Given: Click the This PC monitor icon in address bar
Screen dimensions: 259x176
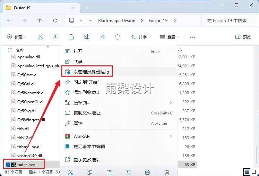Looking at the screenshot, I should click(72, 21).
